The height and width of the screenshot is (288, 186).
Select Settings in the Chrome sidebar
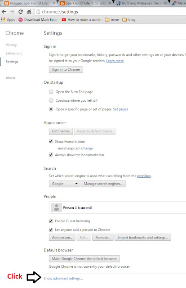(12, 62)
